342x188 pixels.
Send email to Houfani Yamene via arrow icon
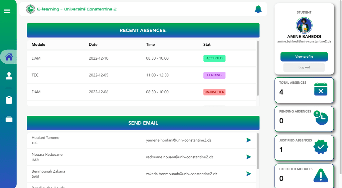coord(248,140)
